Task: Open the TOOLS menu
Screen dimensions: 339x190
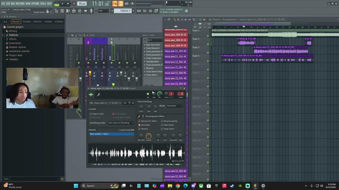Action: tap(43, 3)
